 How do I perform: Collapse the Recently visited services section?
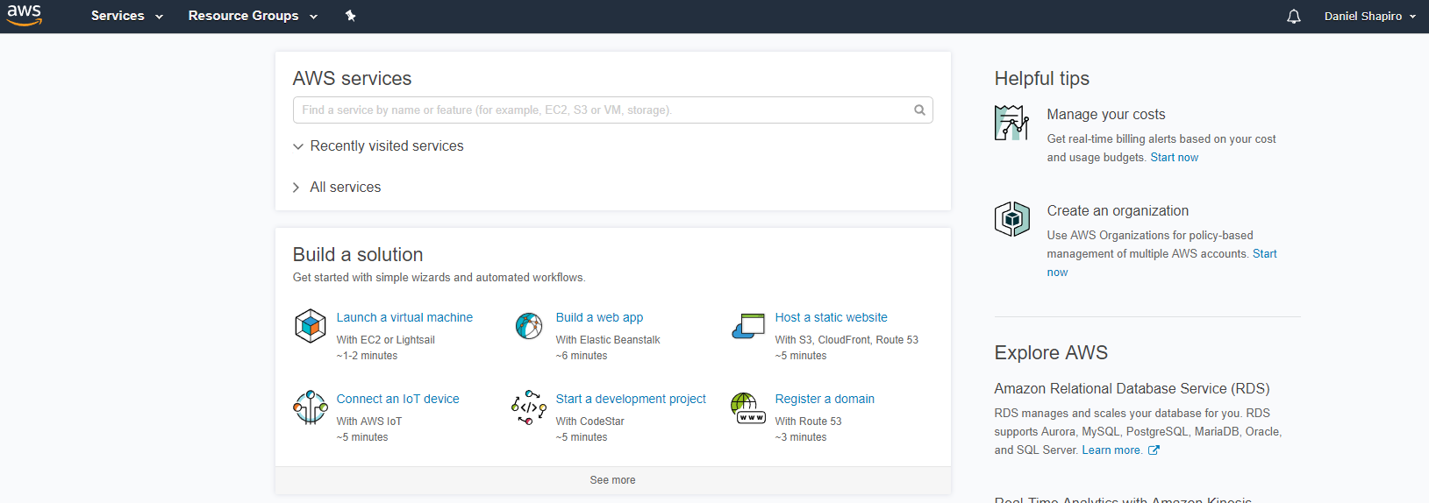[x=377, y=146]
